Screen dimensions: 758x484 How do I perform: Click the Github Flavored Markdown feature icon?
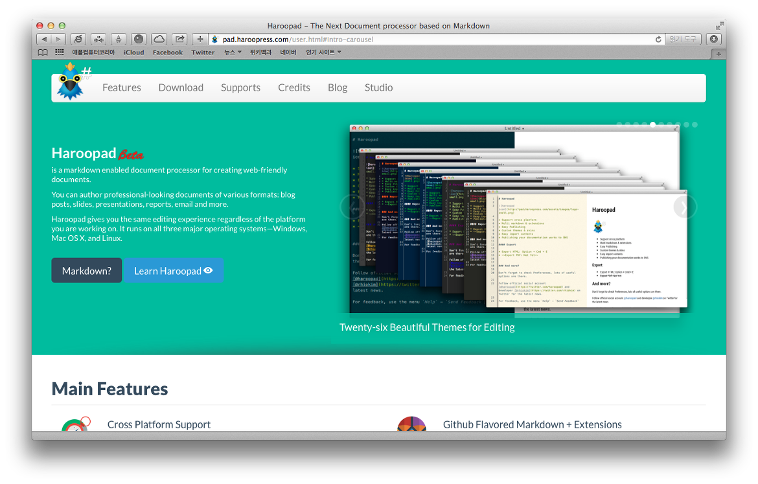(411, 424)
